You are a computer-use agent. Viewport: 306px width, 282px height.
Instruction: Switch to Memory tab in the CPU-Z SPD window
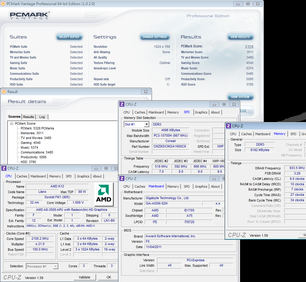click(x=173, y=112)
